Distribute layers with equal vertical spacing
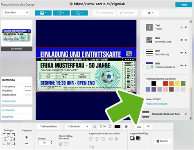Viewport: 194px width, 150px height. coord(66,144)
